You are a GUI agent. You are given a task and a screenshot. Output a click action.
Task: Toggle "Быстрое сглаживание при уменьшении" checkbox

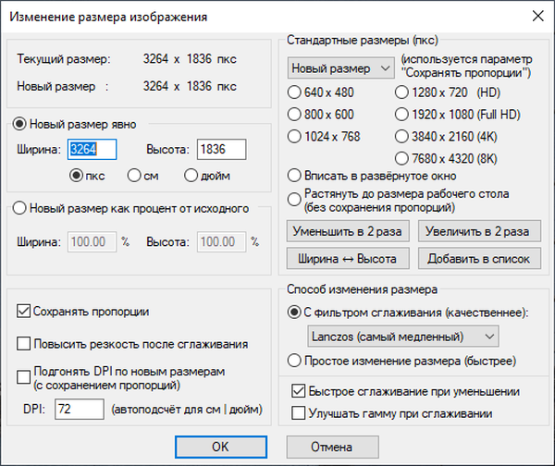tap(299, 391)
